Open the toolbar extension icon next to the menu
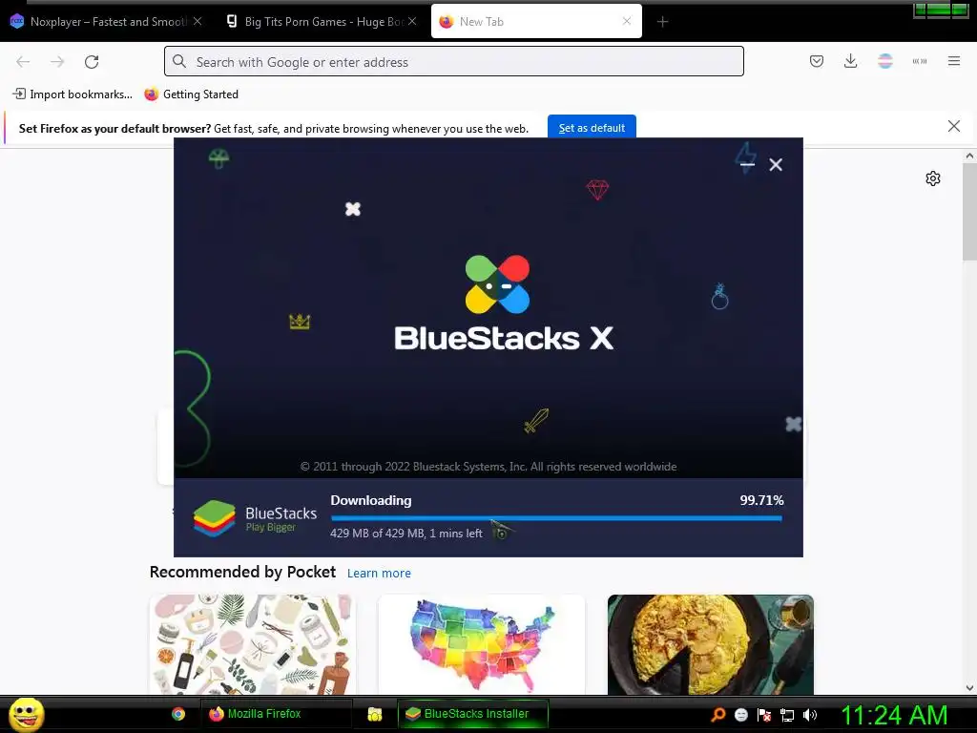 coord(920,61)
